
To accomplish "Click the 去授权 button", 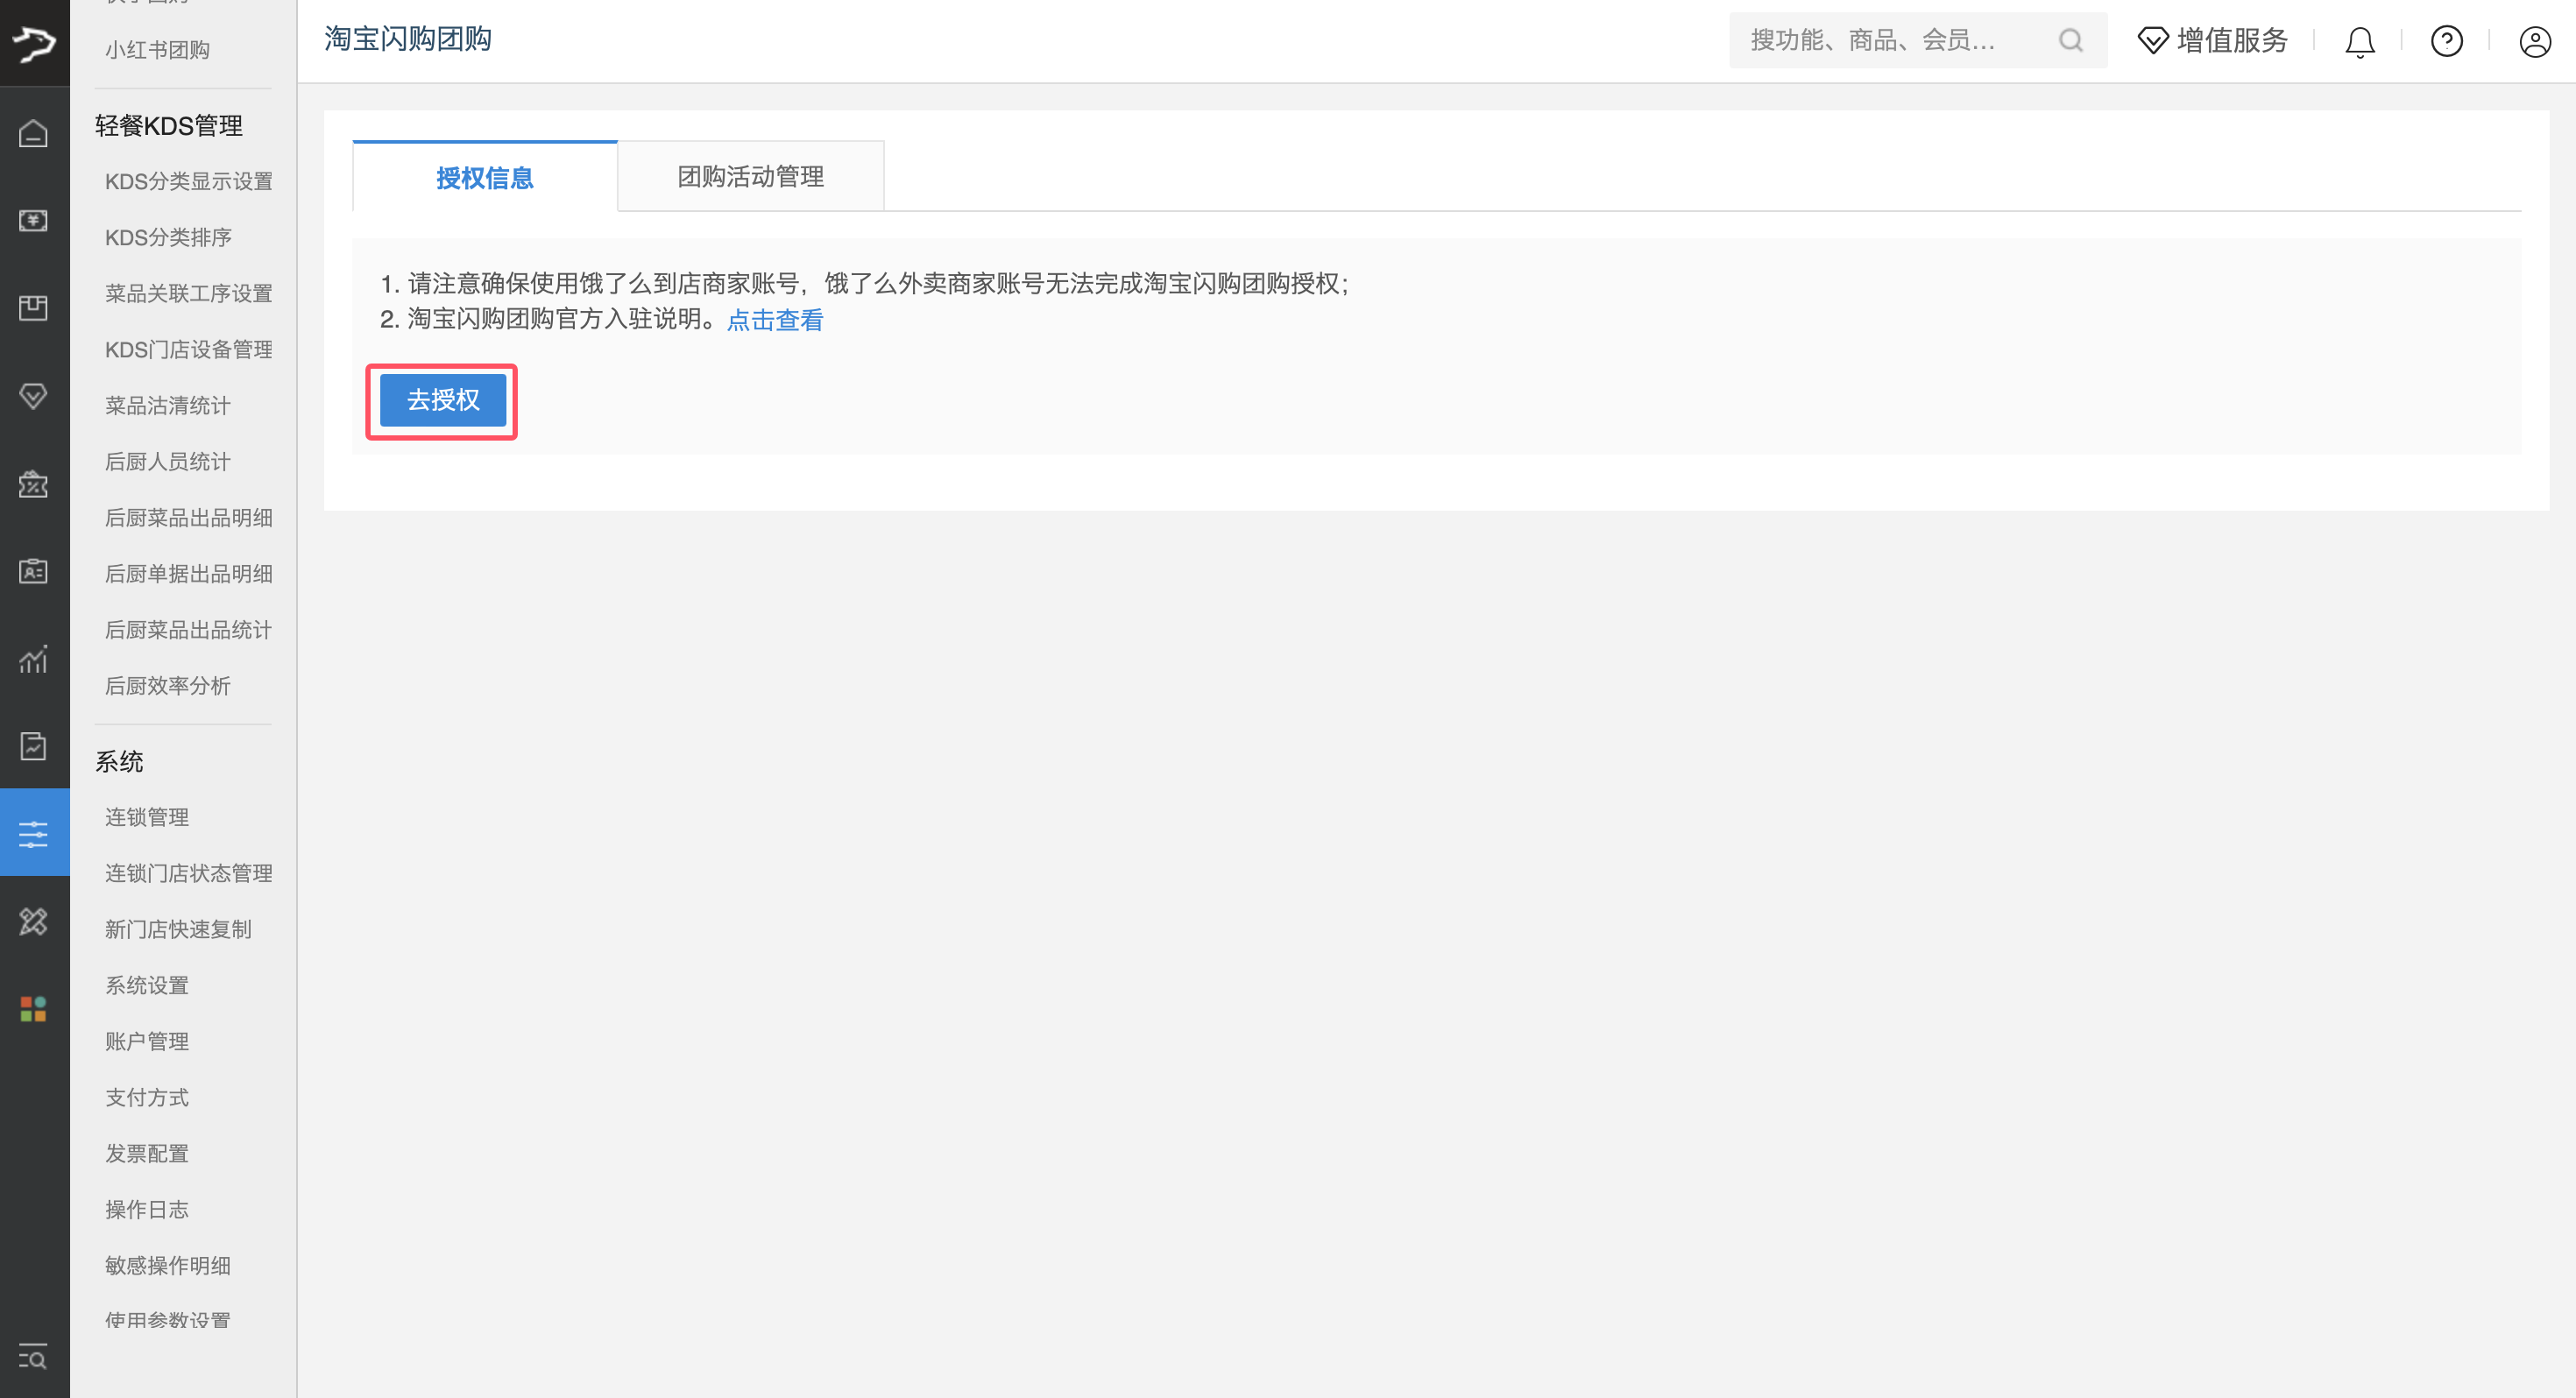I will click(x=442, y=400).
